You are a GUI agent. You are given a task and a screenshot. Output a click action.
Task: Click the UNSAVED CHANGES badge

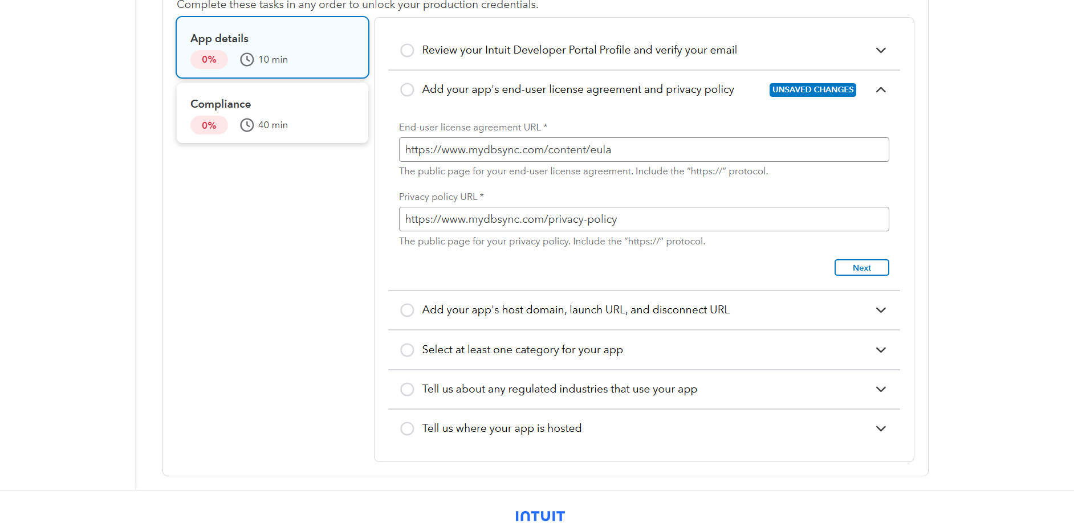point(812,90)
